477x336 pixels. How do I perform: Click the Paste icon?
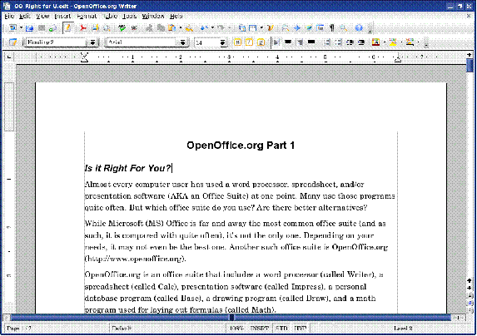point(171,28)
